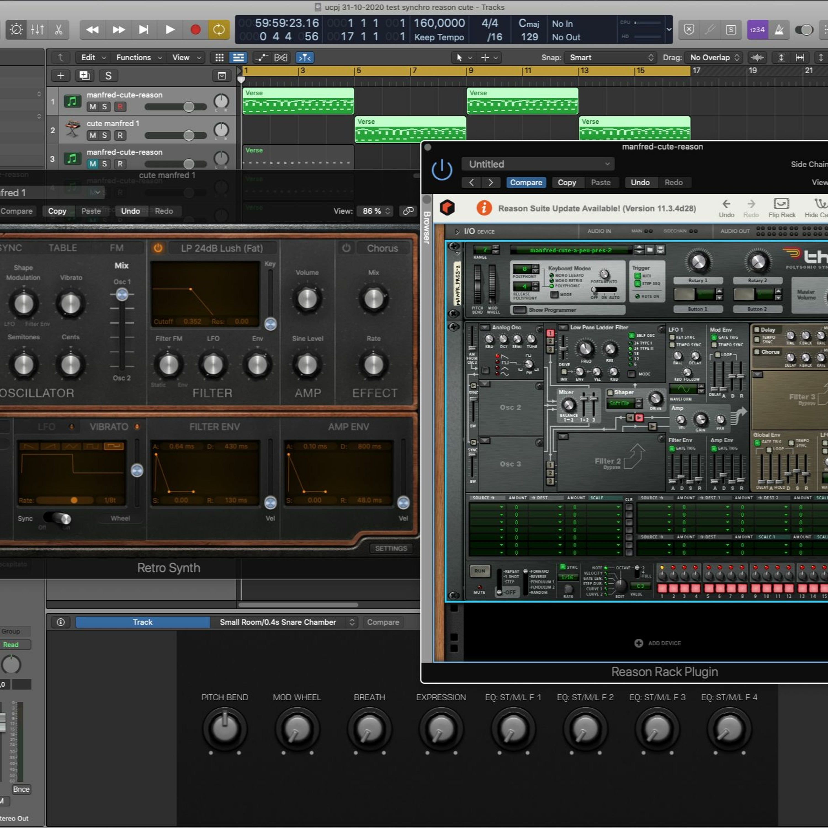The width and height of the screenshot is (828, 828).
Task: Click the add track plus button
Action: coord(61,76)
